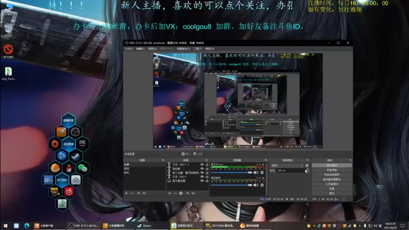Toggle visibility of third source row
Image resolution: width=409 pixels, height=230 pixels.
202,173
